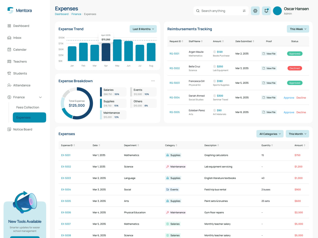
Task: Sort by Staff Name column arrows
Action: [x=202, y=41]
